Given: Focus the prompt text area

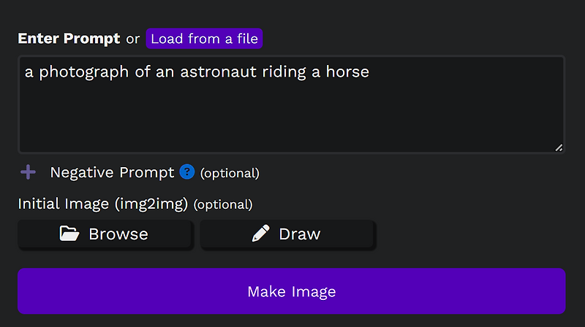Looking at the screenshot, I should point(291,104).
